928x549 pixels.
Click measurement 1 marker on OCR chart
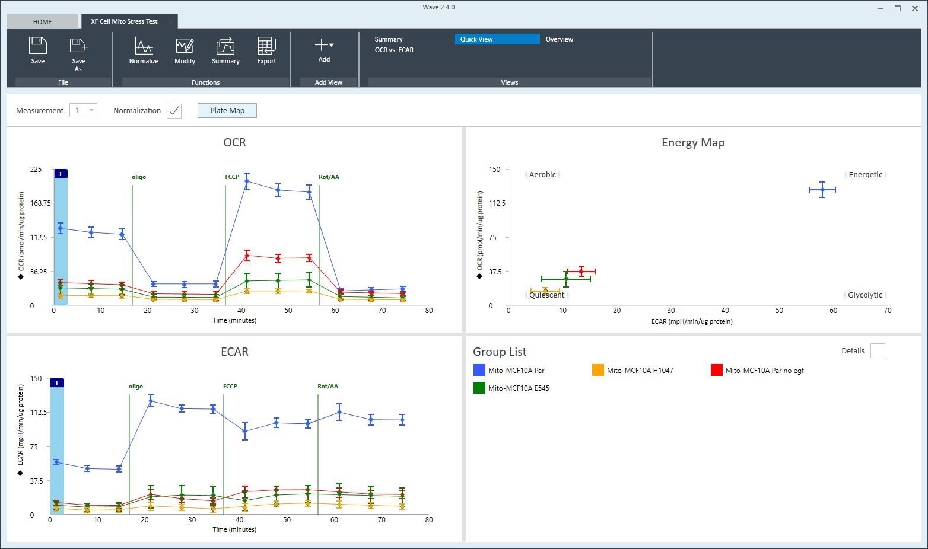click(61, 174)
